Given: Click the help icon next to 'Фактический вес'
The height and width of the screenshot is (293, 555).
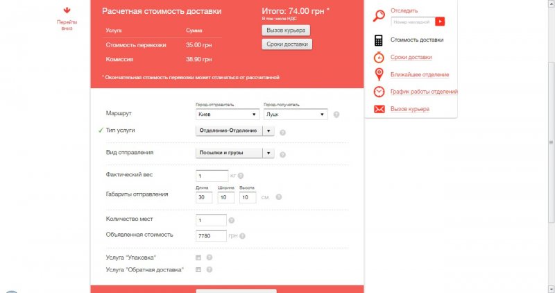Looking at the screenshot, I should (x=241, y=176).
